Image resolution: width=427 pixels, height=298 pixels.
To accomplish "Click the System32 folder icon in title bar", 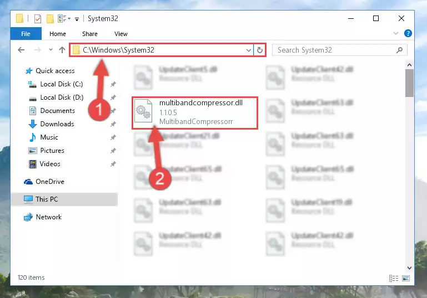I will coord(19,18).
